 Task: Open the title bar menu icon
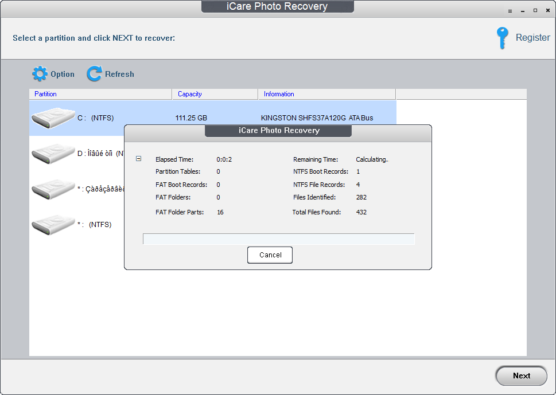click(510, 11)
